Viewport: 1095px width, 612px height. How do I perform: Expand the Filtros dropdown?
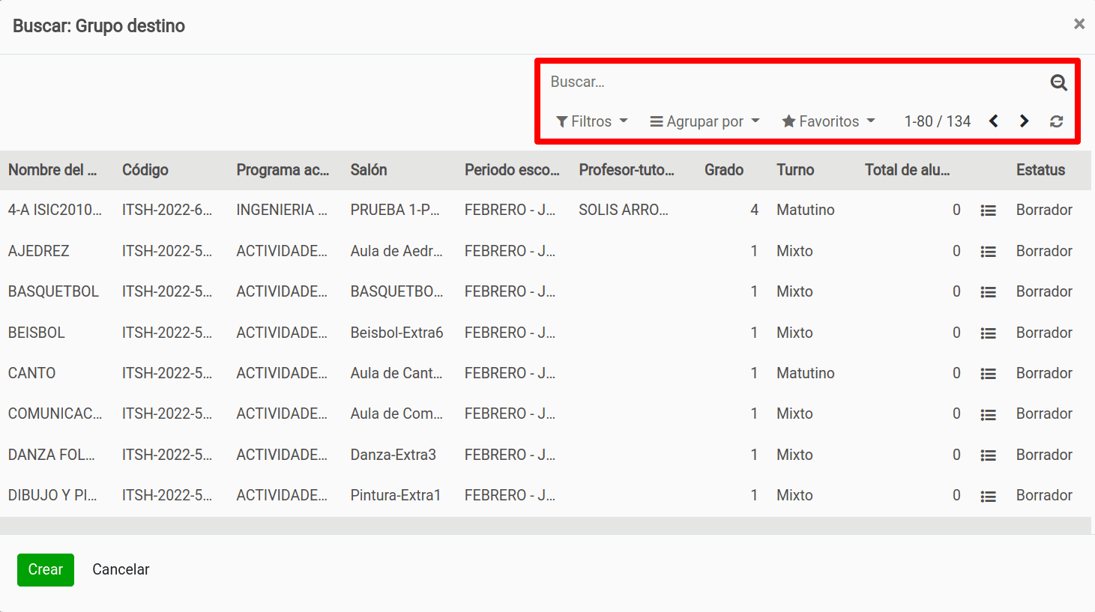pyautogui.click(x=591, y=121)
